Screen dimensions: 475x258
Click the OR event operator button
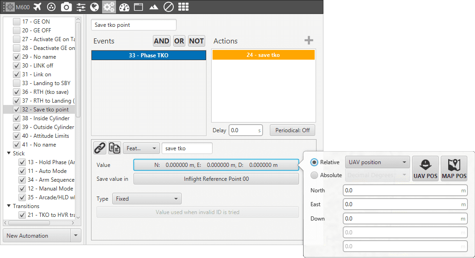coord(179,41)
